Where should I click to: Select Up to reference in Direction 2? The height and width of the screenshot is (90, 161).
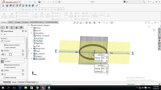coord(5,67)
